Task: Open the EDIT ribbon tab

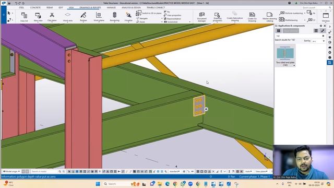Action: (x=61, y=7)
